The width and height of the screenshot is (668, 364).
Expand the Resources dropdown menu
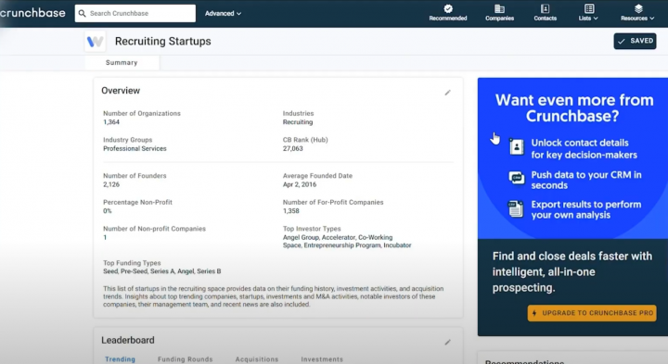(x=637, y=13)
